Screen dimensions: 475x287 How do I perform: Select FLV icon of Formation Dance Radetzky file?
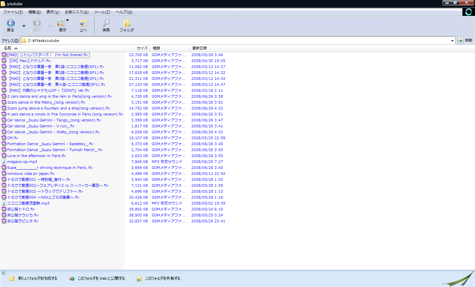pyautogui.click(x=4, y=144)
